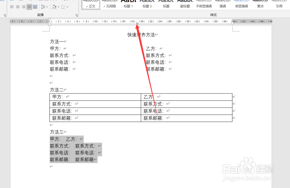Toggle the justify alignment off
Image resolution: width=290 pixels, height=188 pixels.
tap(29, 7)
